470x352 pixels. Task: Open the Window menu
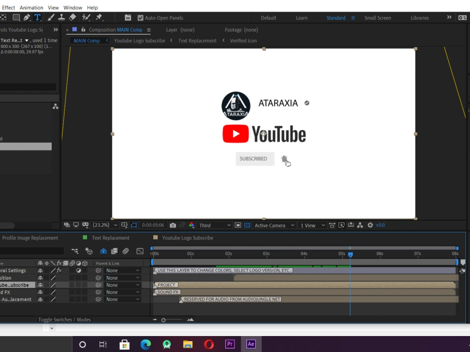pos(72,8)
